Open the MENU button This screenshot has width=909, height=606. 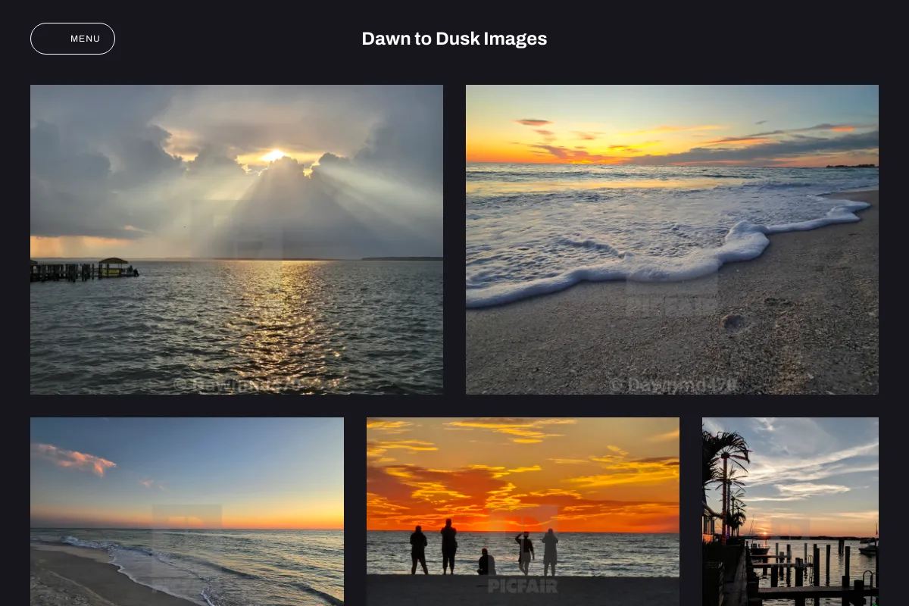[73, 39]
